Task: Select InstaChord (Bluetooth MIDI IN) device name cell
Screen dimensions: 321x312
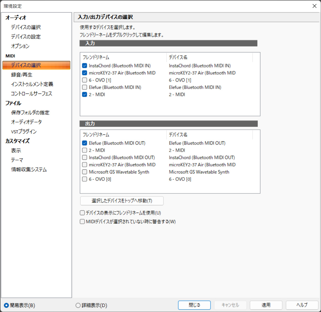Action: point(200,66)
